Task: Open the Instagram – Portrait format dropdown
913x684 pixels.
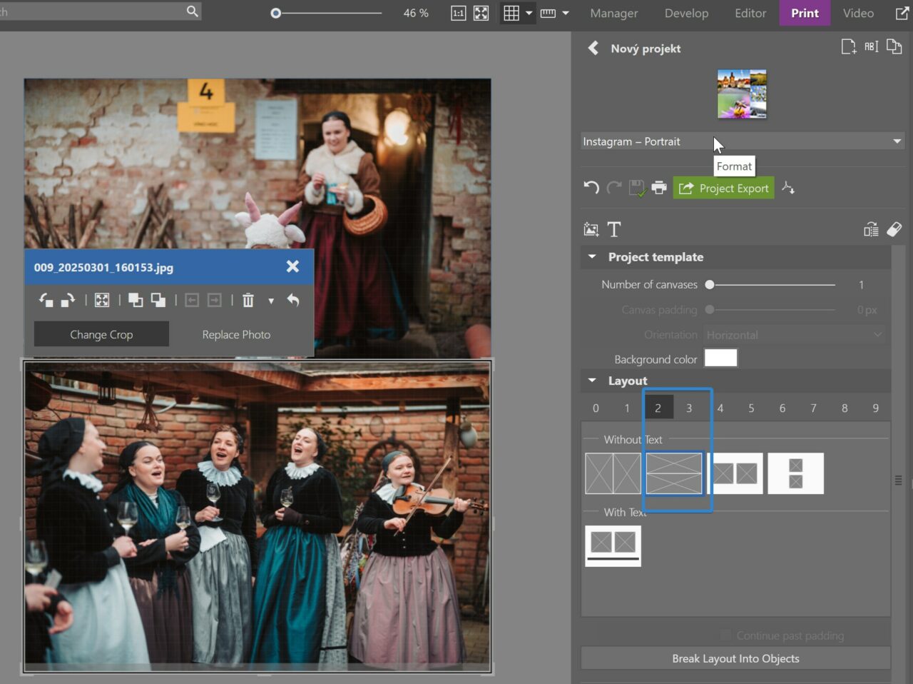Action: tap(742, 141)
